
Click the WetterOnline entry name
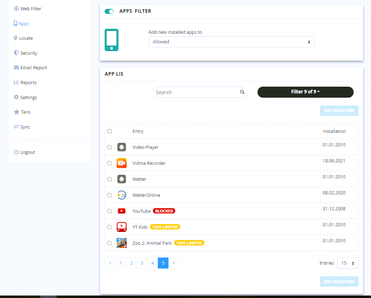[146, 195]
